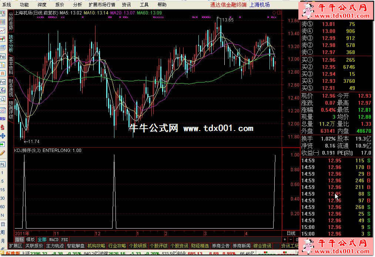Click the magnifier search icon in left toolbar

tap(3, 99)
